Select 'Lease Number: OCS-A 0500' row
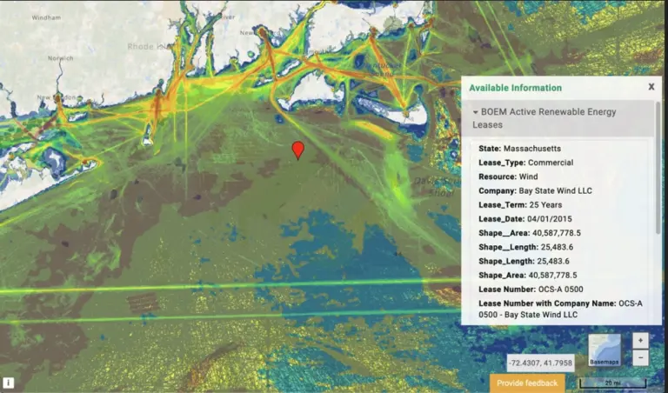The height and width of the screenshot is (393, 668). [x=531, y=290]
